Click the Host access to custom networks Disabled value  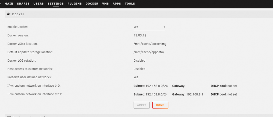click(x=140, y=69)
